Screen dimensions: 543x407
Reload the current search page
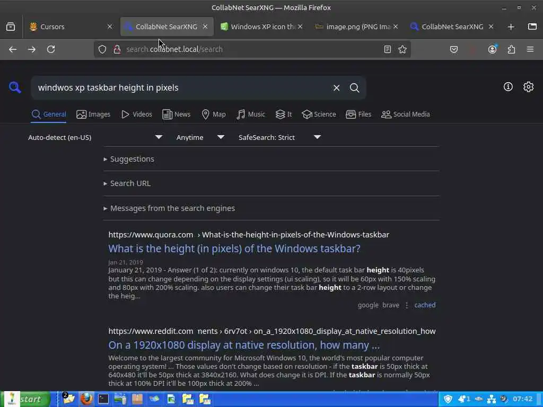coord(51,49)
